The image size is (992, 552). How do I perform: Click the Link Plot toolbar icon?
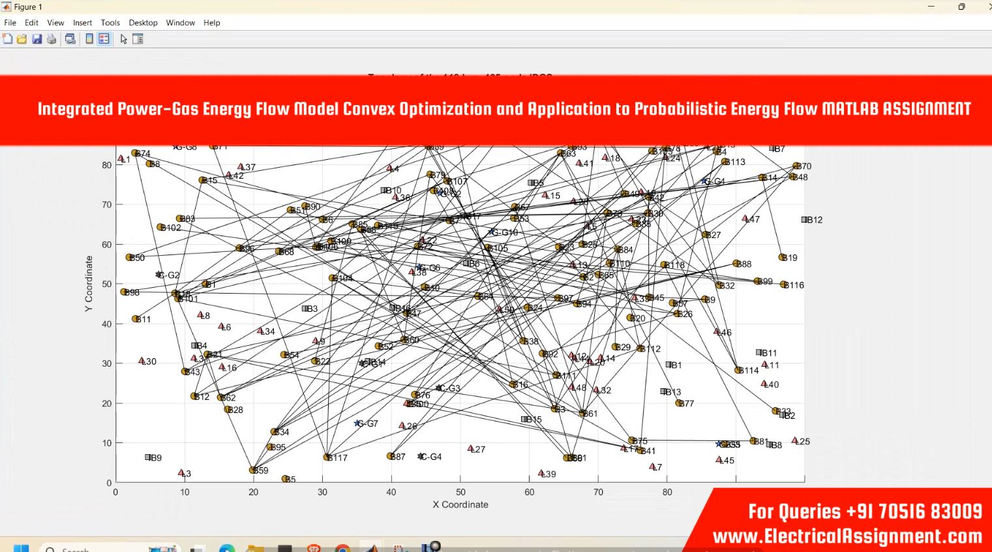70,39
